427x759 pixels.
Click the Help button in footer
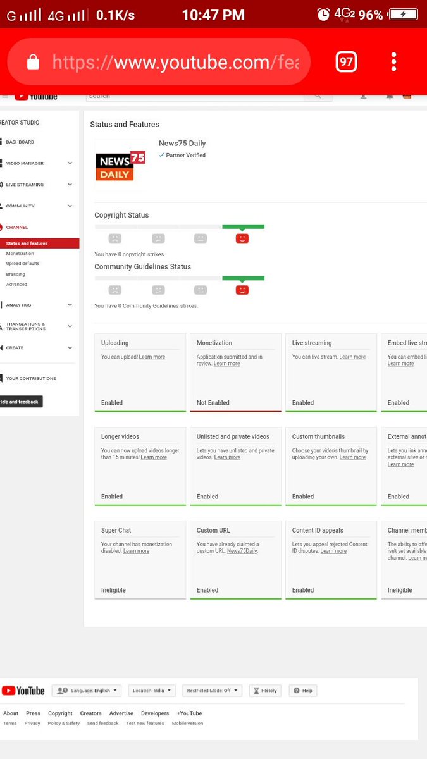coord(303,691)
